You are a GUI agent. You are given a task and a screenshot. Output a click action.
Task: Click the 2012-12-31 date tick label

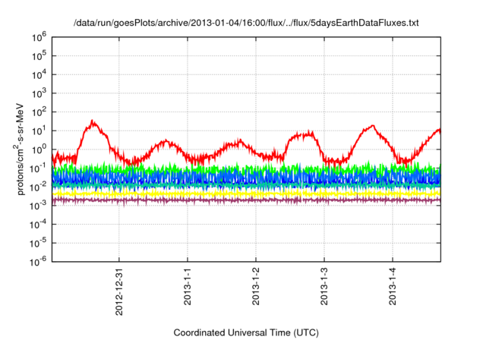(x=119, y=291)
